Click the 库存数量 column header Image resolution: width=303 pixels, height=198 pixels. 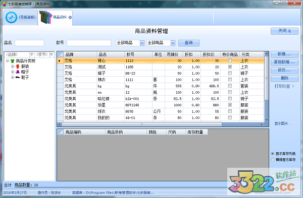coord(196,132)
